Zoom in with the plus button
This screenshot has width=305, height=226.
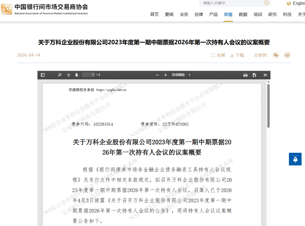coord(165,75)
